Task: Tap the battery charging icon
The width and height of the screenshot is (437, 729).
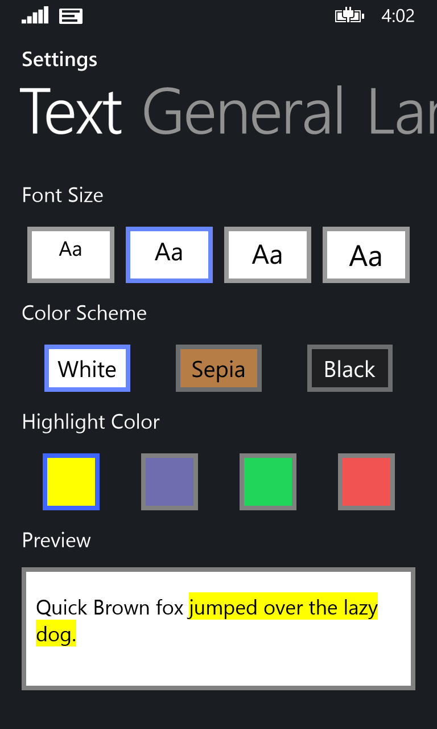Action: click(x=349, y=16)
